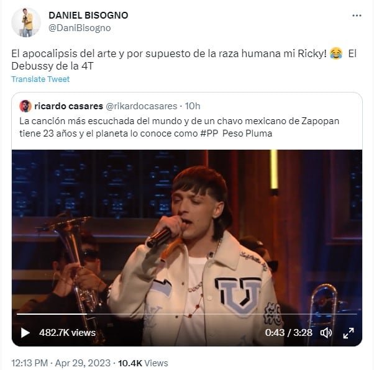Click the 10.4K Views count
374x370 pixels.
143,363
